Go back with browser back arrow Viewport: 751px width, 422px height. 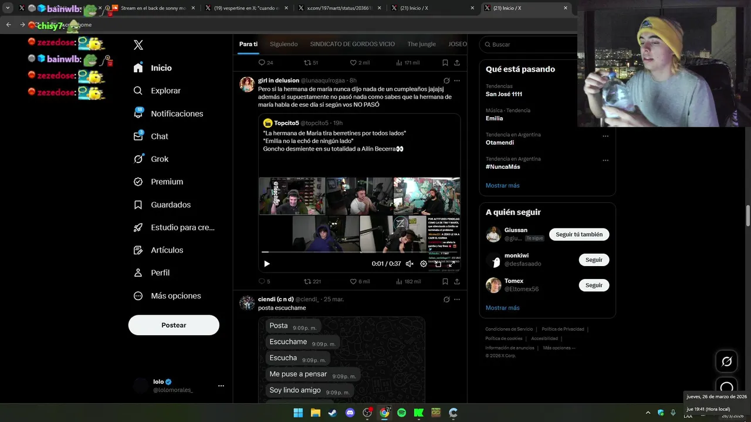(x=9, y=25)
